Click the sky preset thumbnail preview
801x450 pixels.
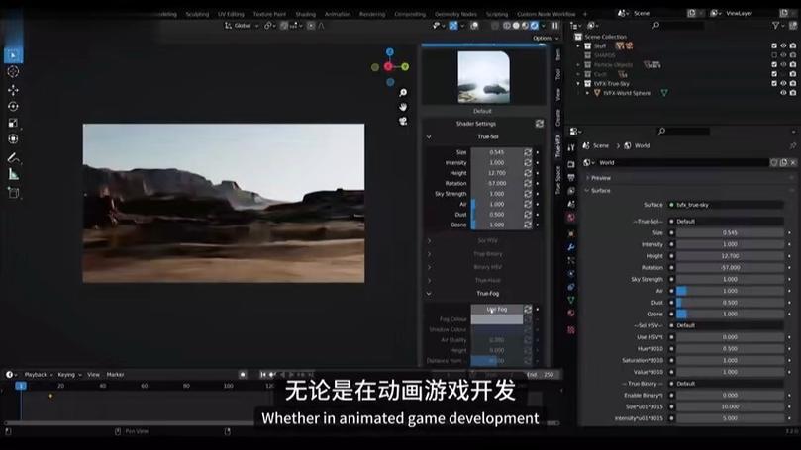pyautogui.click(x=483, y=77)
